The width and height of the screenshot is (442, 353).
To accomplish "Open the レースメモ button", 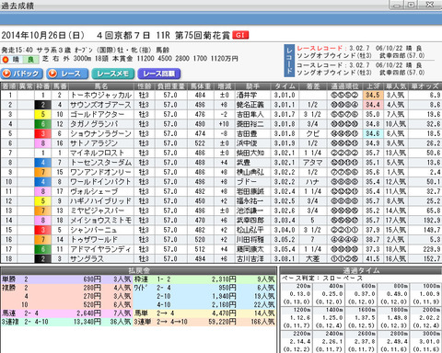I will pos(113,74).
